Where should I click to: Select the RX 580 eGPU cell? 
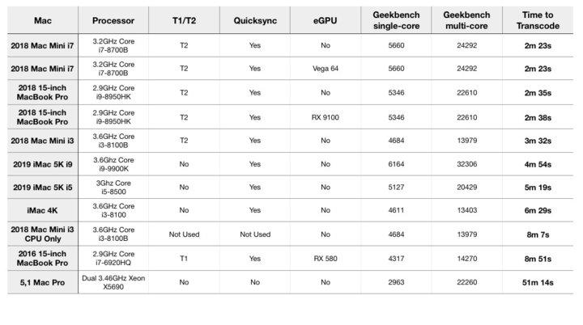325,259
